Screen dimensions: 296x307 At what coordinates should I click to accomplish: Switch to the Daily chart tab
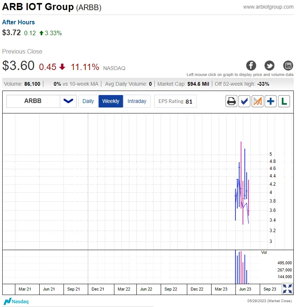pos(88,101)
